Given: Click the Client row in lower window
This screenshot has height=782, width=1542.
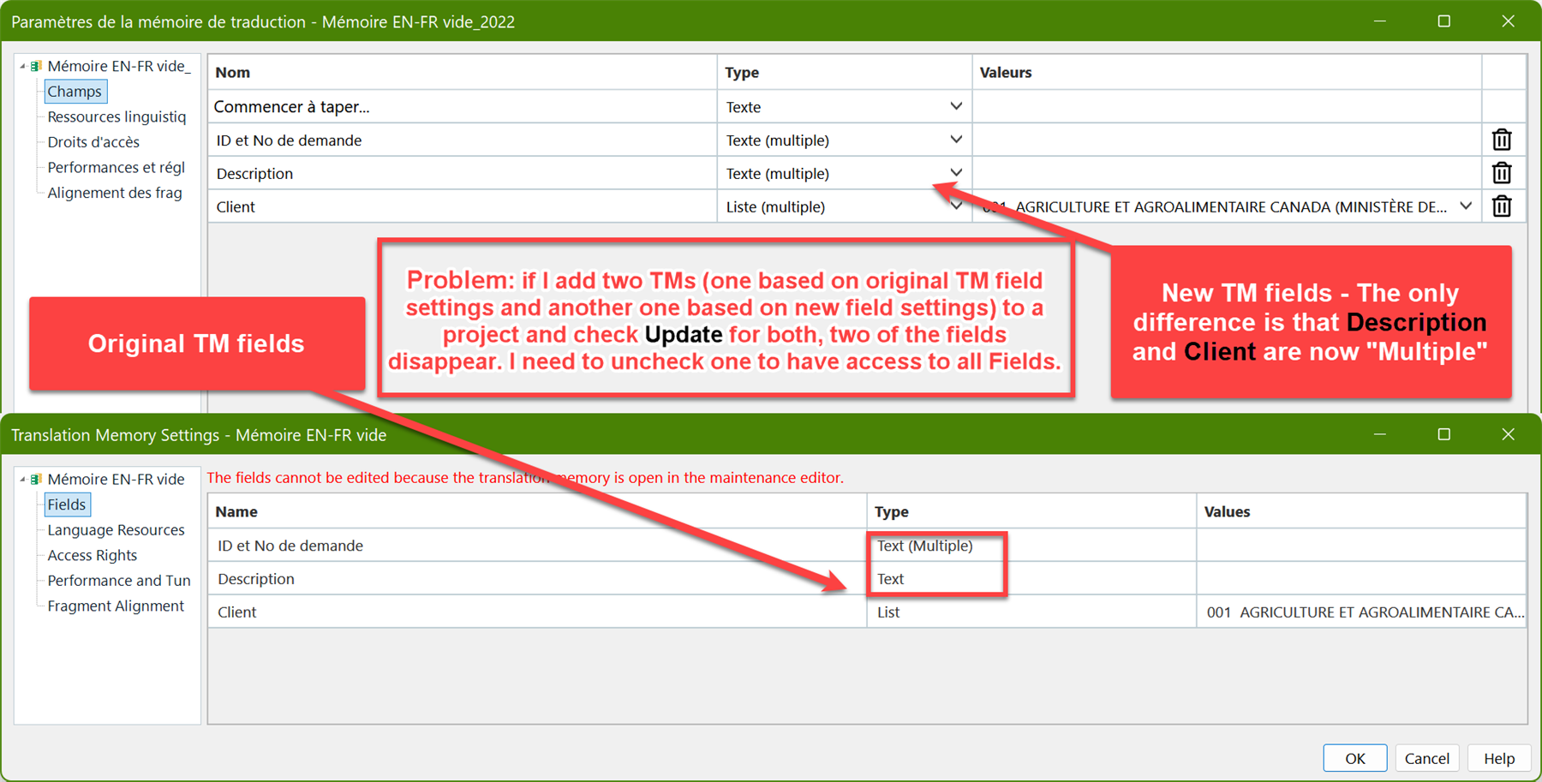Looking at the screenshot, I should pyautogui.click(x=867, y=612).
